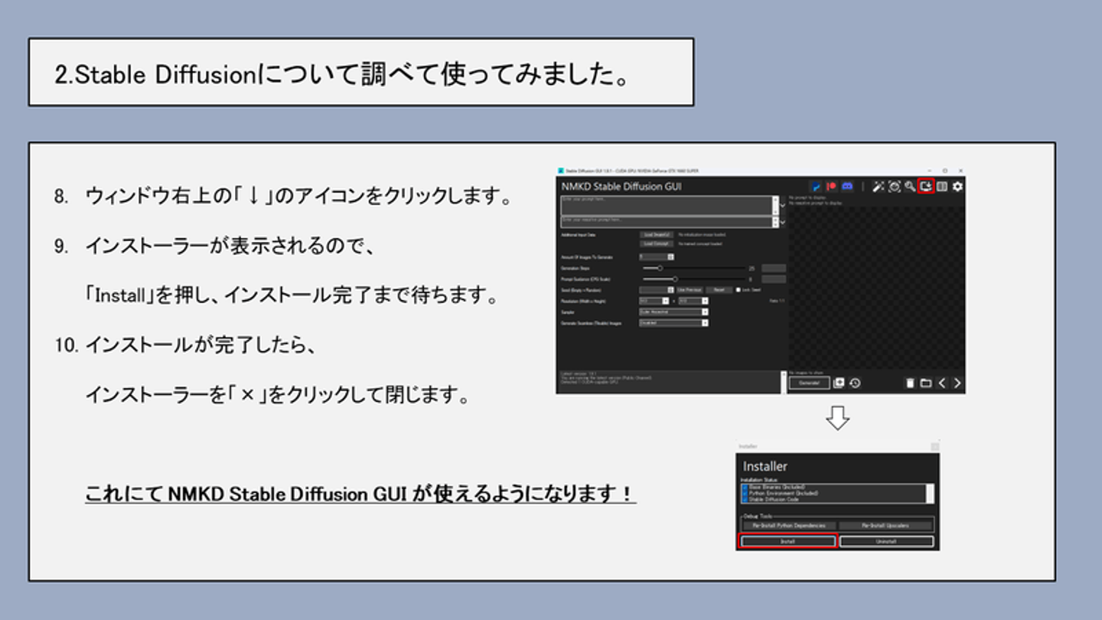Click the seed field stepper arrows

(x=671, y=290)
